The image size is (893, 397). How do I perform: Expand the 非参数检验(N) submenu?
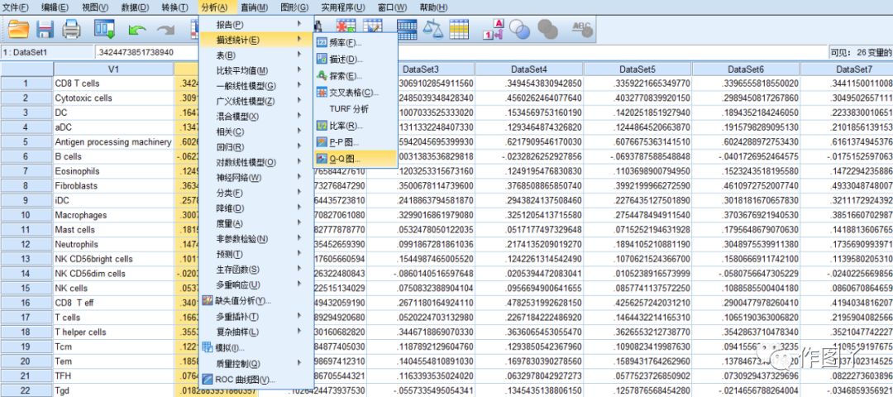coord(255,239)
